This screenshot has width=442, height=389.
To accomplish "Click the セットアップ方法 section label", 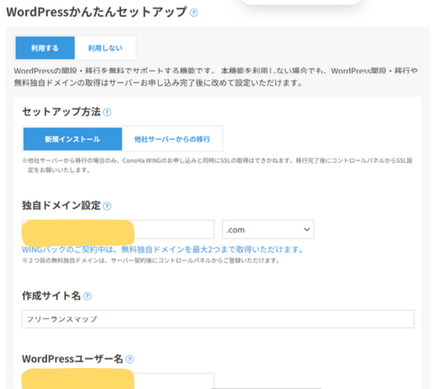I will (x=61, y=112).
